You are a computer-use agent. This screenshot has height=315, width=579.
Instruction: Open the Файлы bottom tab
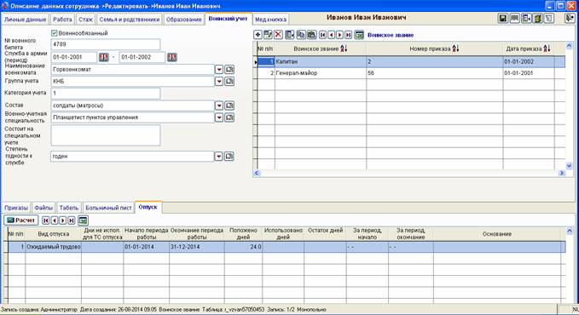coord(43,208)
